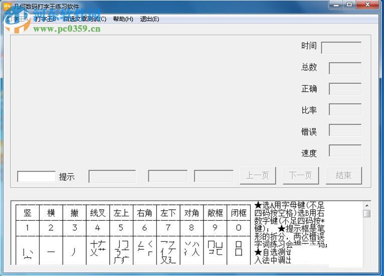Open the 打字王B menu
This screenshot has height=276, width=384.
tap(45, 19)
